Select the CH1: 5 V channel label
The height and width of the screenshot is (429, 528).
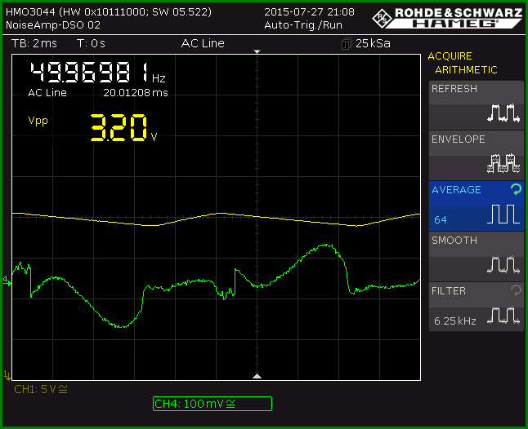[x=41, y=389]
